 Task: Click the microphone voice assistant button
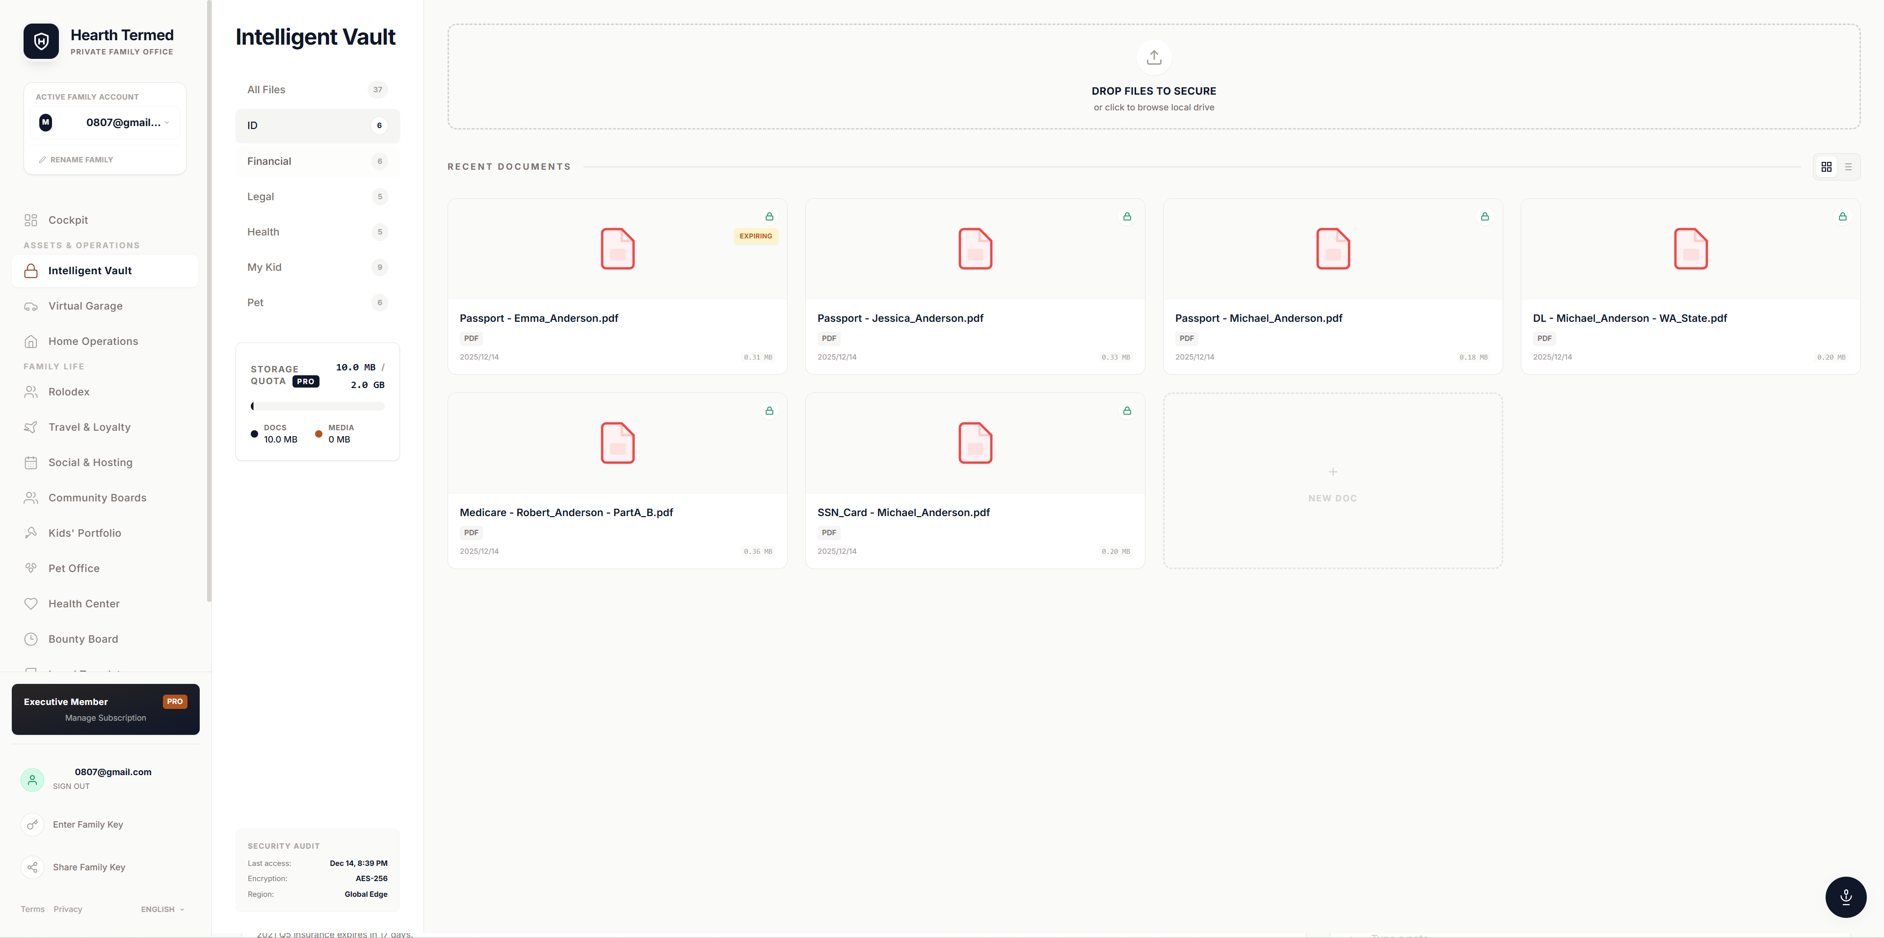point(1845,896)
